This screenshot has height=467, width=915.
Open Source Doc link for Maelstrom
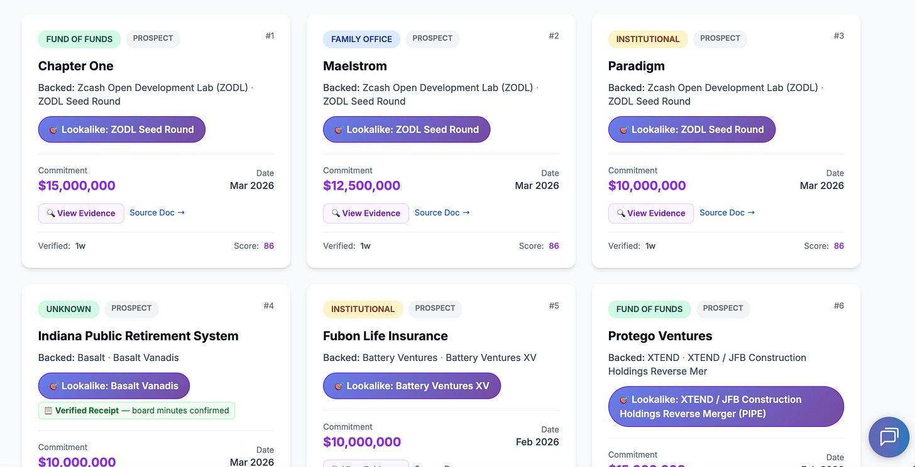click(x=442, y=213)
